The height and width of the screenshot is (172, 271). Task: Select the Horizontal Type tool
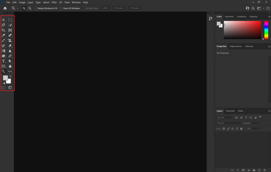[x=3, y=61]
